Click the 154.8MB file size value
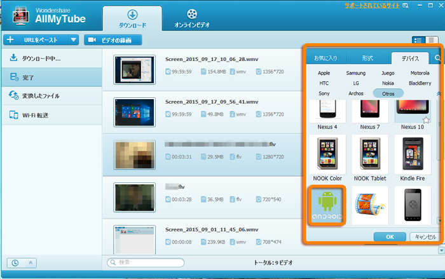Viewport: 445px width, 279px height. pos(217,72)
